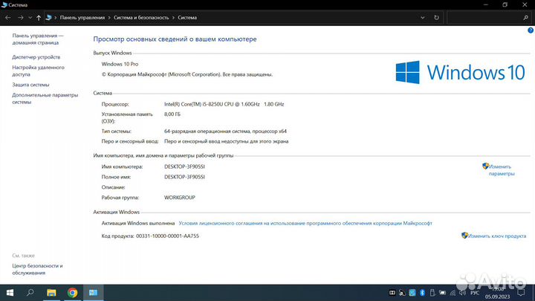The image size is (535, 301).
Task: Click the Forward navigation arrow
Action: (21, 17)
